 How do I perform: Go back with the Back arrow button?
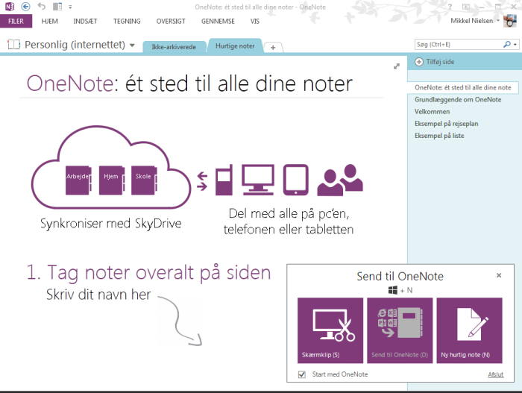[25, 6]
